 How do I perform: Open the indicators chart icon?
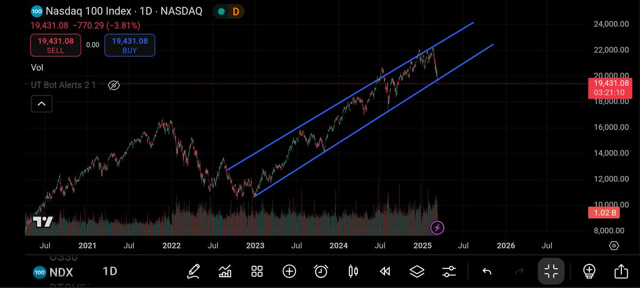click(225, 271)
